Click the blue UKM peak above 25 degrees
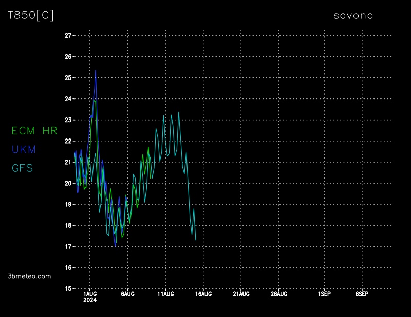Viewport: 411px width, 317px height. tap(96, 71)
